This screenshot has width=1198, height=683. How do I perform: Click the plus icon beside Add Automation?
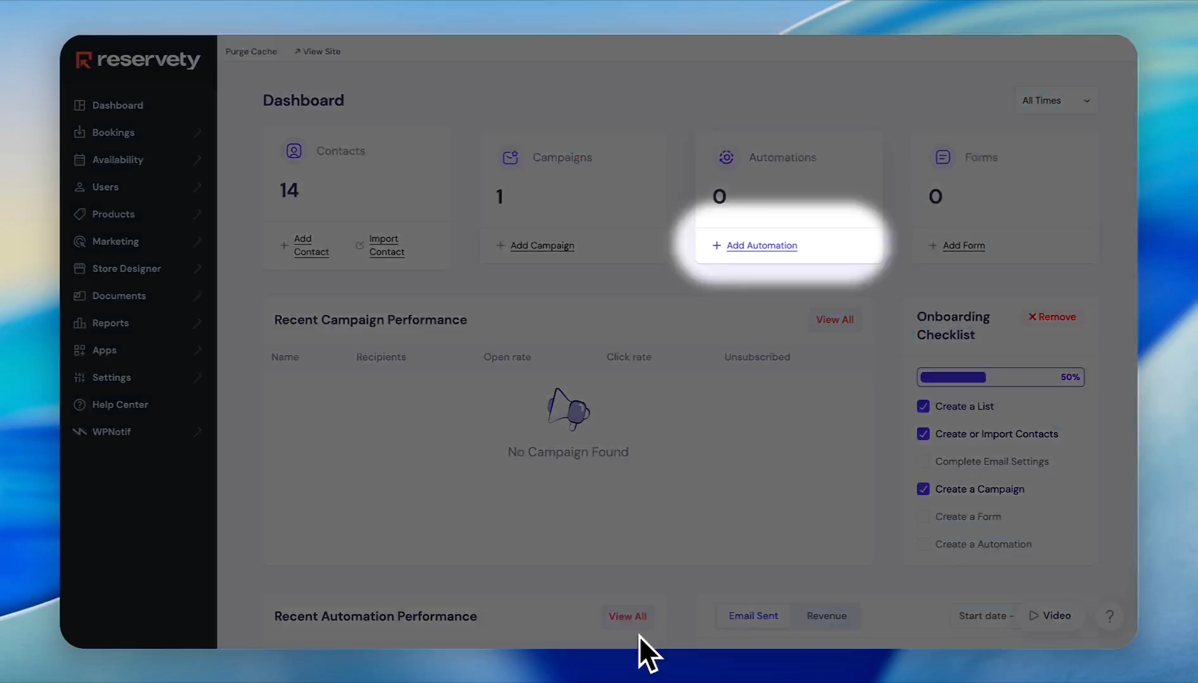pyautogui.click(x=716, y=245)
